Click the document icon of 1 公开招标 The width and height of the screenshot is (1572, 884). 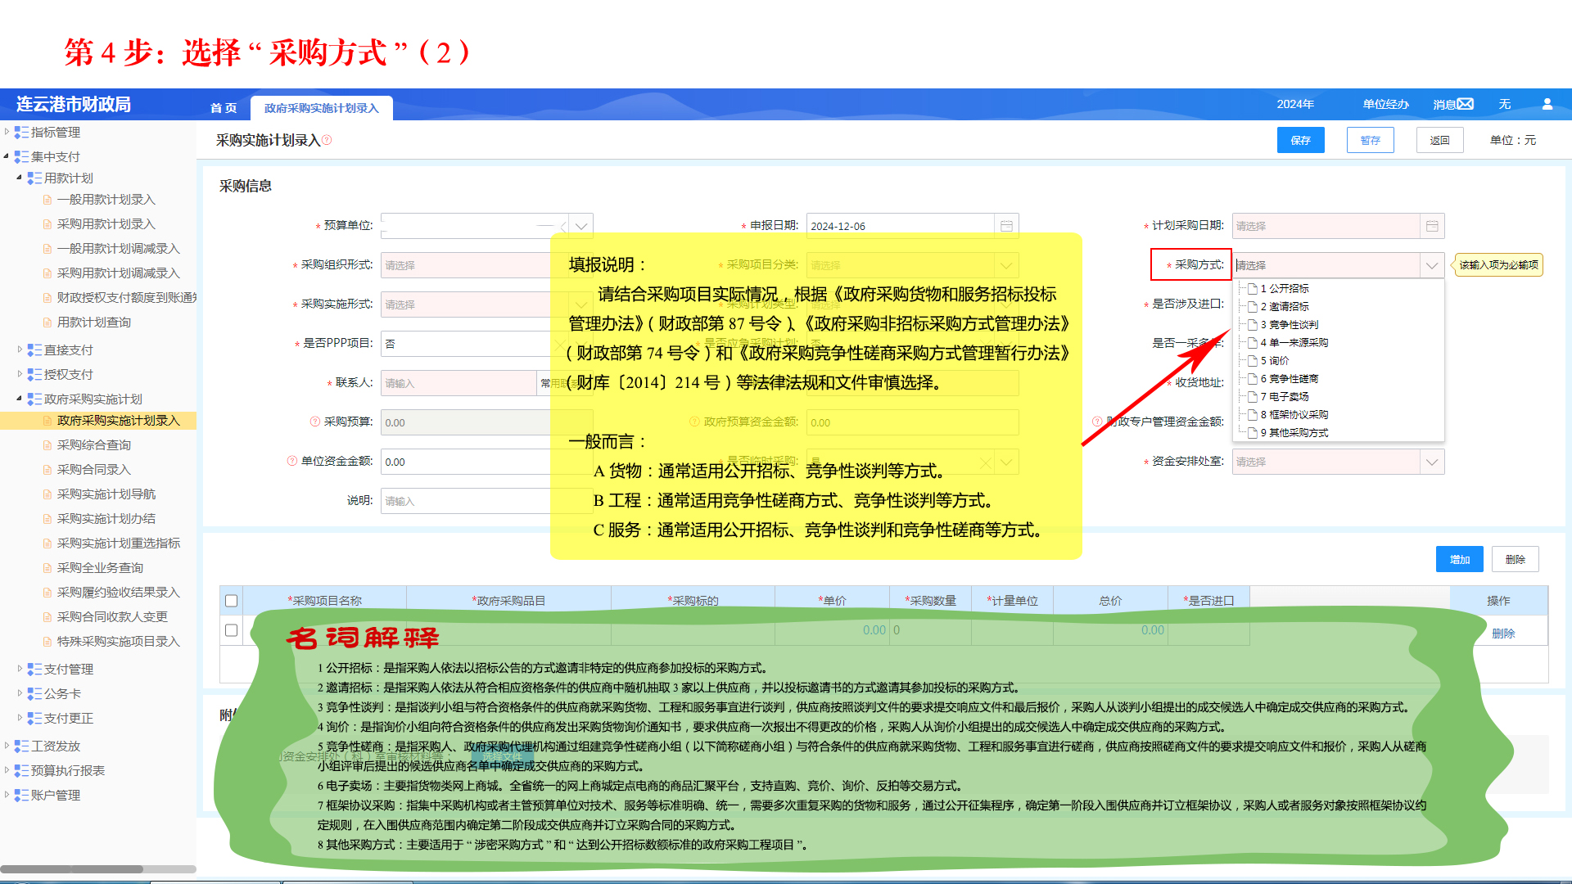tap(1252, 289)
